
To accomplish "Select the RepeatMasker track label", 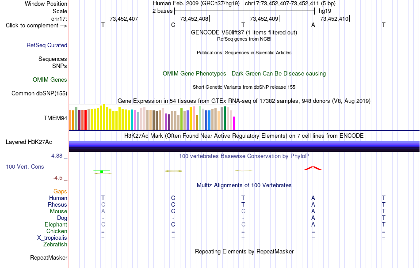I will coord(49,257).
